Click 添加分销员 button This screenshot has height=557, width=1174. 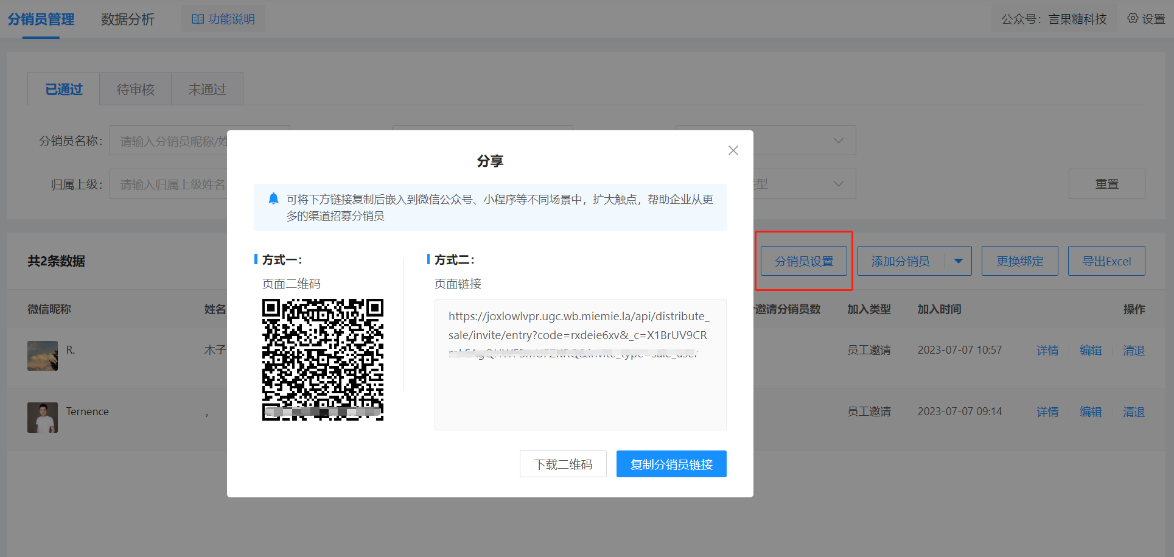pyautogui.click(x=901, y=261)
